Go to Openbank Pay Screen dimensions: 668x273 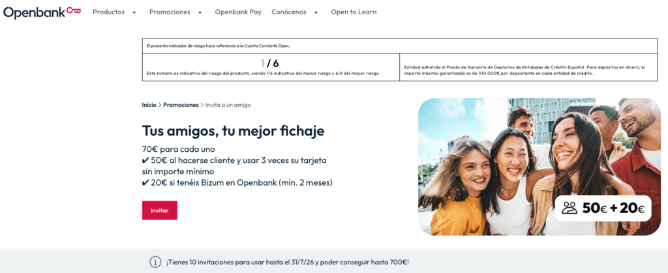pyautogui.click(x=238, y=12)
